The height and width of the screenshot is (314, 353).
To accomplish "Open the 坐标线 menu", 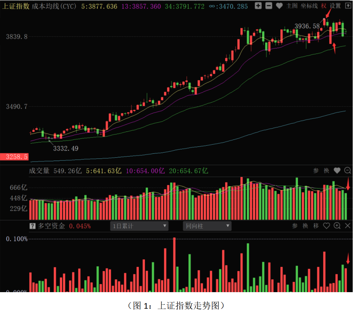I will pos(309,6).
